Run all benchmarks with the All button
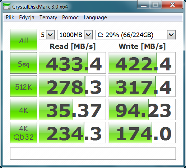The image size is (186, 168). tap(23, 40)
